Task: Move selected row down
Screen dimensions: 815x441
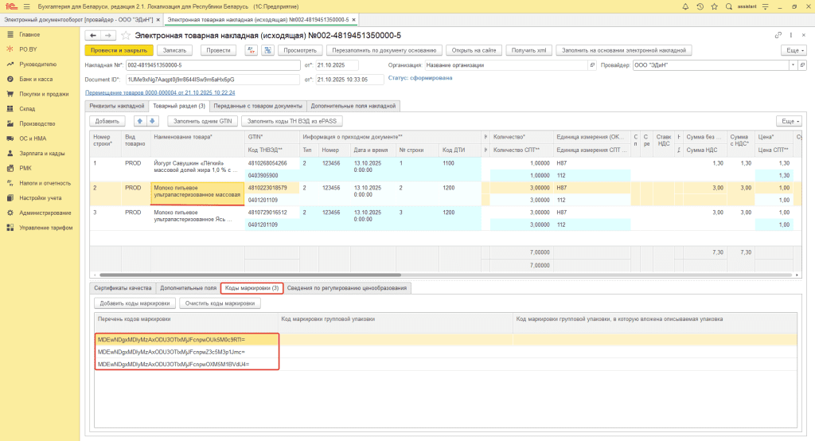Action: click(x=152, y=121)
